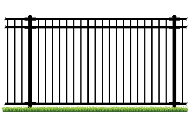Click the top-right diagonal rail end mark
The height and width of the screenshot is (127, 190).
point(187,19)
